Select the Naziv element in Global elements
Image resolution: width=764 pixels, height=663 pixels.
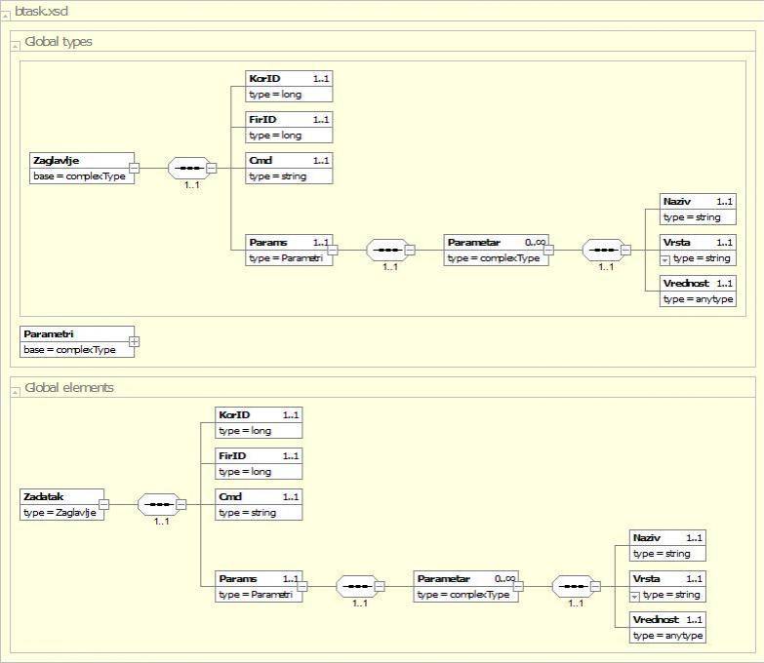click(667, 537)
